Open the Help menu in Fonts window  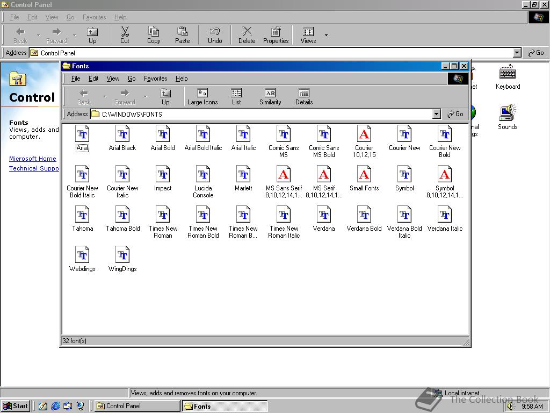pos(182,79)
